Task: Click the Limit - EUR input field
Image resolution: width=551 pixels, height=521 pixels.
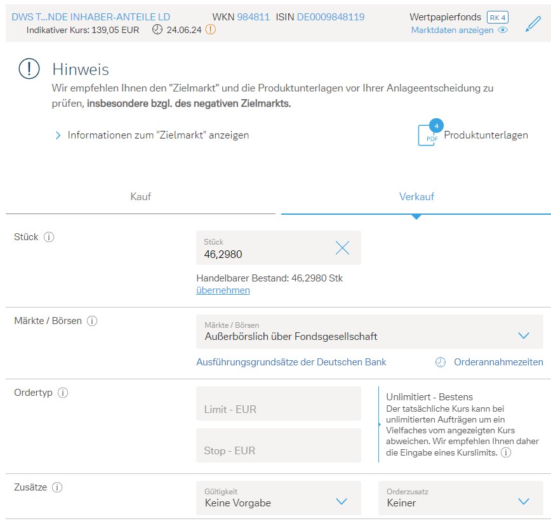Action: pyautogui.click(x=278, y=404)
